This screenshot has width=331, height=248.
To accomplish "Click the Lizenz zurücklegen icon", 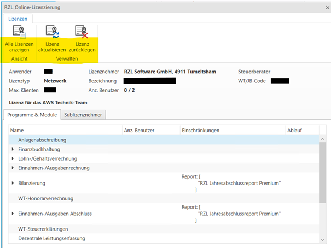I will 82,32.
